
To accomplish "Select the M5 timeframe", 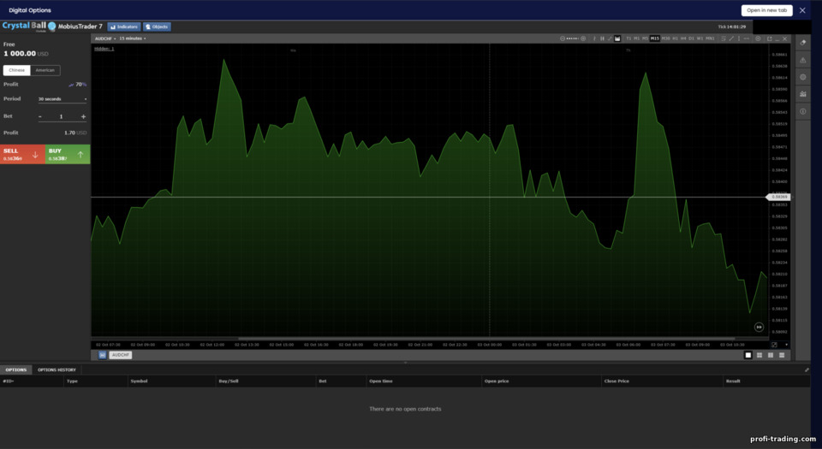I will coord(646,38).
